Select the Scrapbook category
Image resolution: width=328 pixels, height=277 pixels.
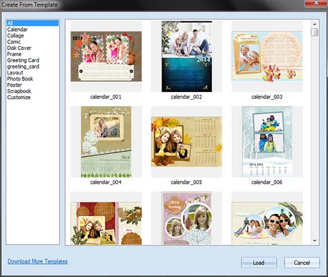19,91
